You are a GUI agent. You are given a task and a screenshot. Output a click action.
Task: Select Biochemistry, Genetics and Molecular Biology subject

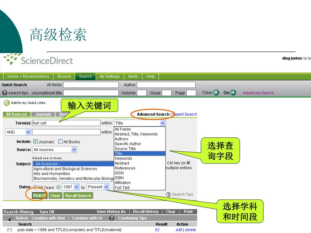point(73,178)
